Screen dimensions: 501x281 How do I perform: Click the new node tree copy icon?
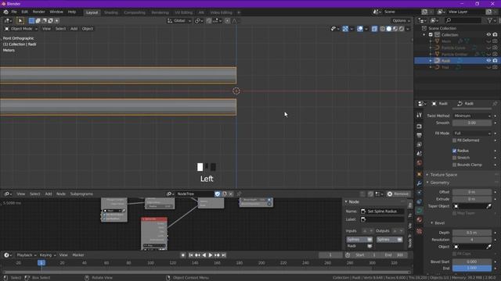[x=225, y=194]
